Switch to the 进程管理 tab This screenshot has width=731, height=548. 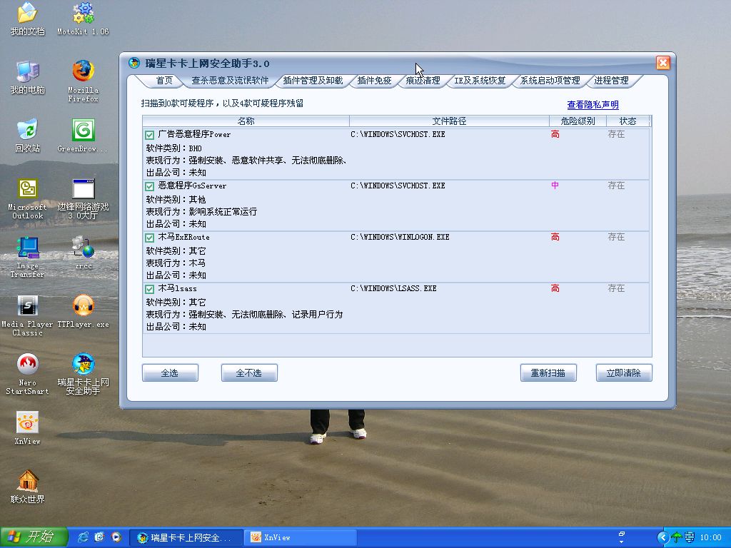click(611, 81)
